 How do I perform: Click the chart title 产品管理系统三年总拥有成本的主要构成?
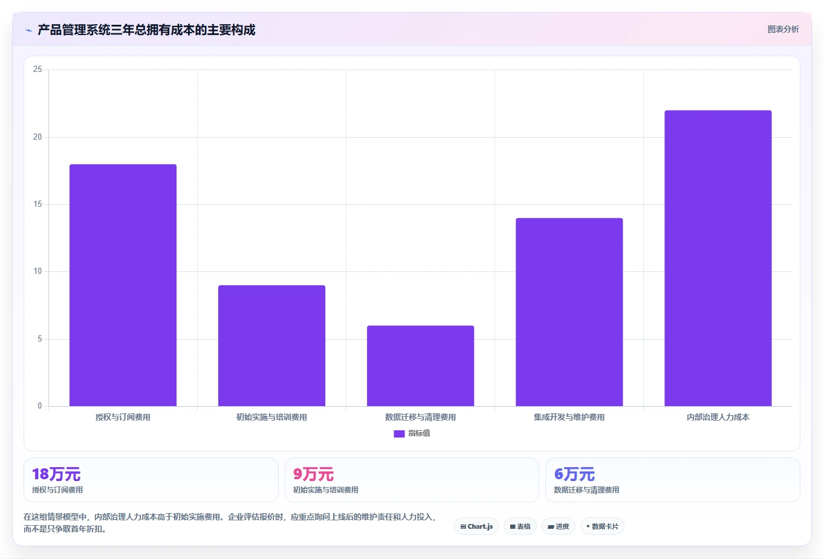146,30
